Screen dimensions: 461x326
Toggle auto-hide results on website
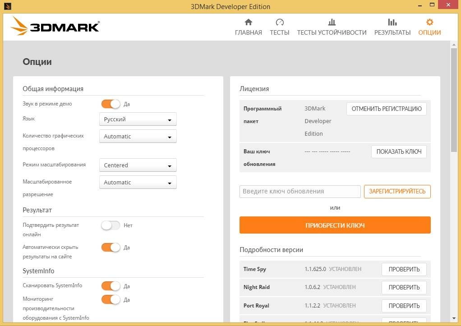click(x=111, y=247)
